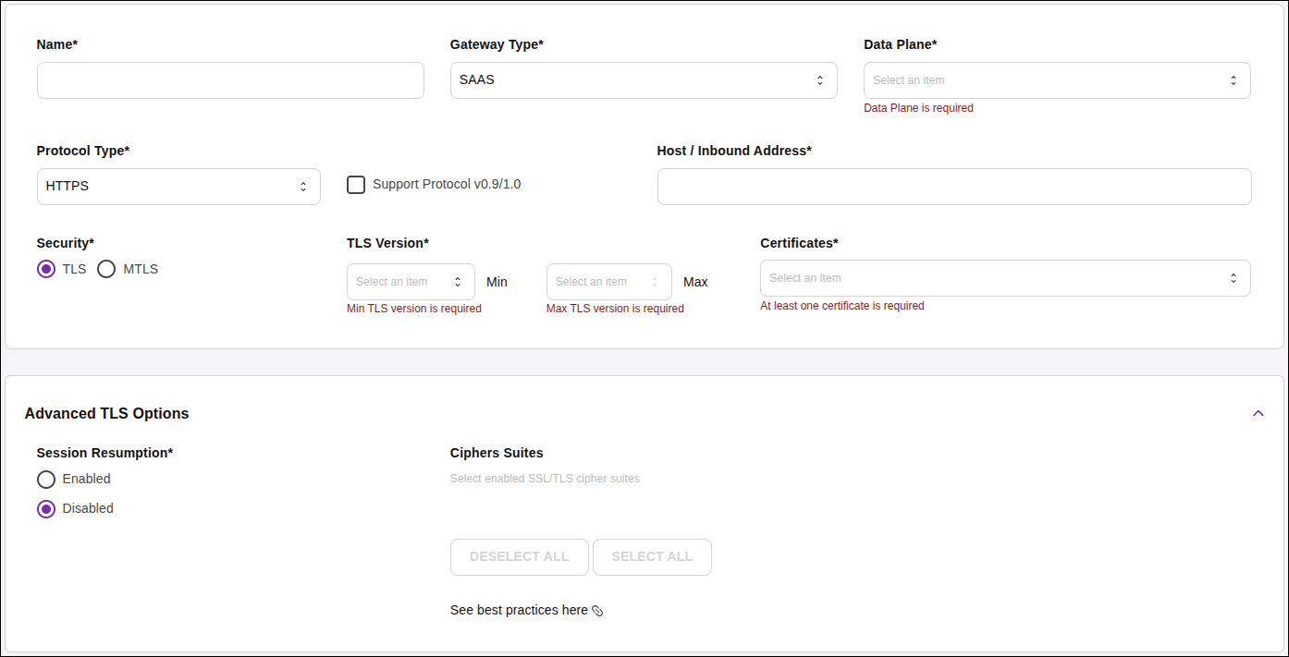Open the Max TLS Version selector
This screenshot has height=657, width=1289.
pos(608,281)
